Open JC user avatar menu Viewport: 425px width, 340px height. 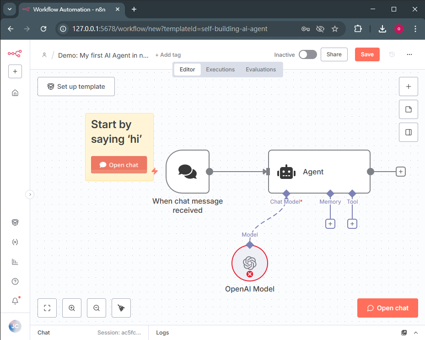pyautogui.click(x=15, y=326)
